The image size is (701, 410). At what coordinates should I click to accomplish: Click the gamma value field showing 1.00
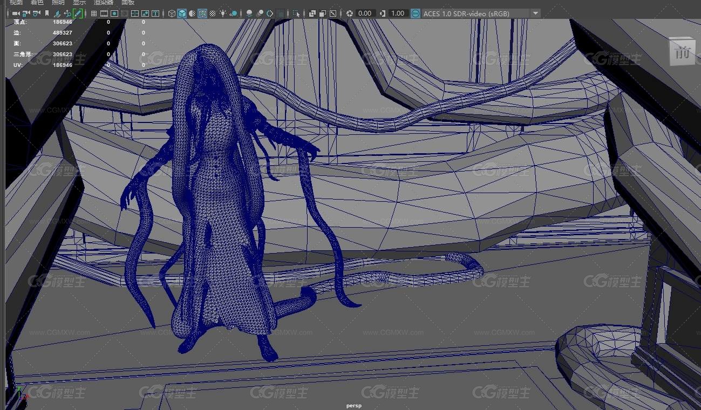[398, 13]
